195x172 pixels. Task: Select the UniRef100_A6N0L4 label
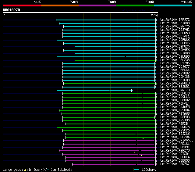[x=175, y=104]
